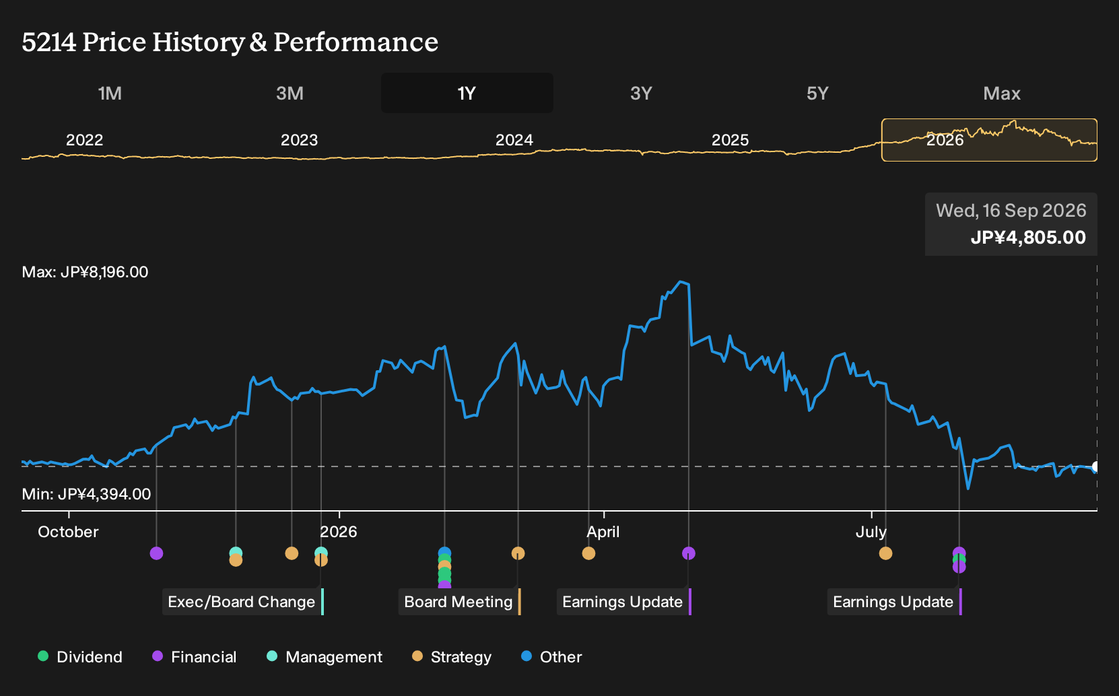Toggle the Financial legend filter

pos(195,657)
